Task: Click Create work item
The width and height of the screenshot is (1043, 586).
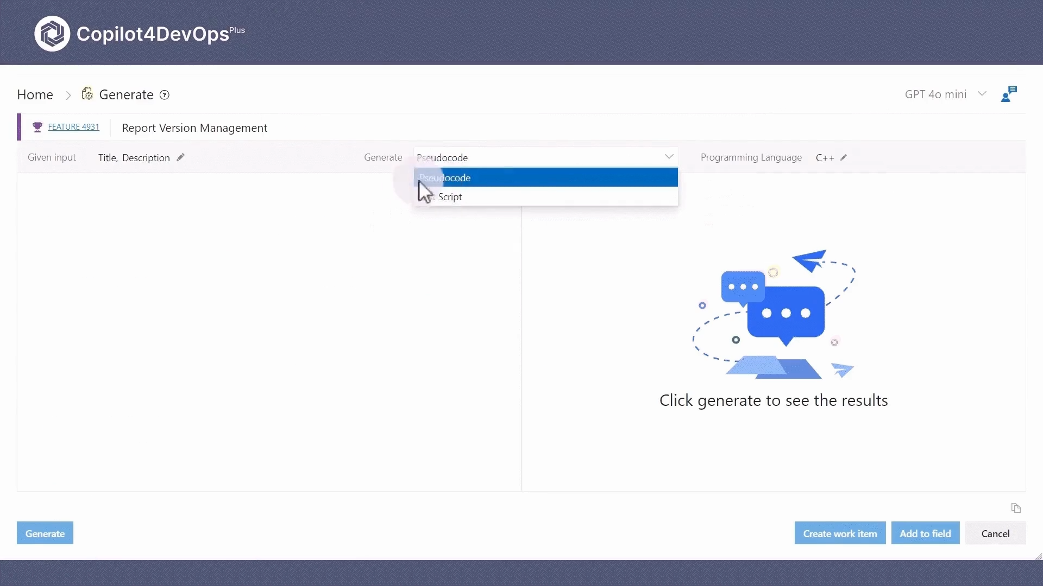Action: (x=840, y=533)
